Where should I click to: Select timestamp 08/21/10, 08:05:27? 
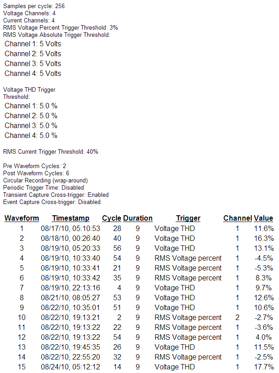(71, 298)
